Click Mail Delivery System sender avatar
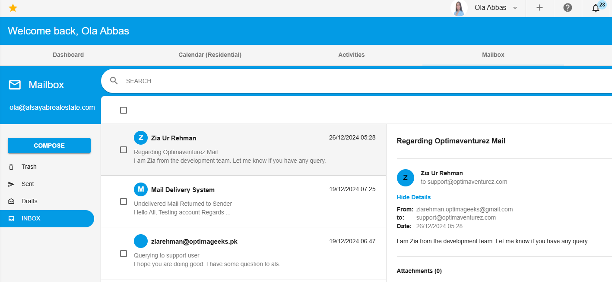The height and width of the screenshot is (282, 612). point(141,189)
